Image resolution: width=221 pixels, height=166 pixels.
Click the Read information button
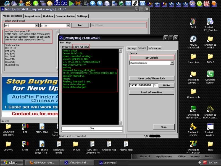click(x=151, y=92)
